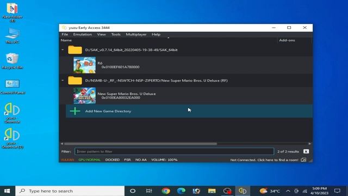Viewport: 348px width, 196px height.
Task: Focus the filter pattern input field
Action: [x=174, y=151]
